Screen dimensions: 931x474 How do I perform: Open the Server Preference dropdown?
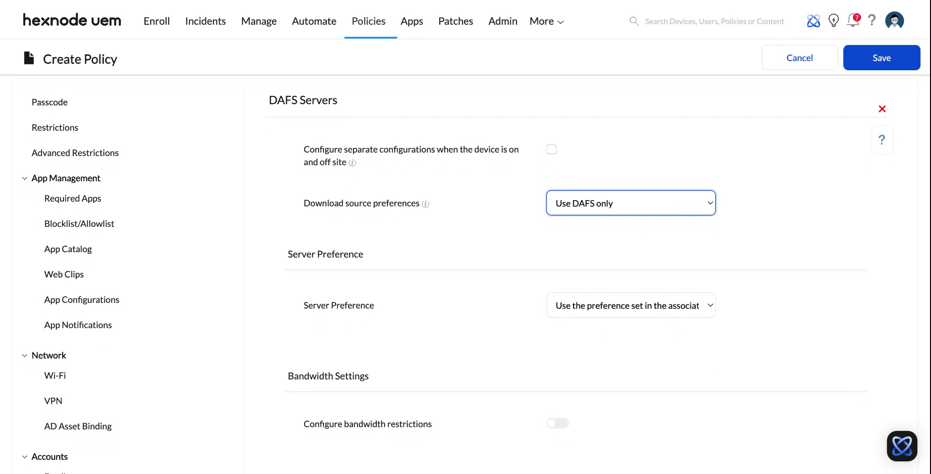630,305
